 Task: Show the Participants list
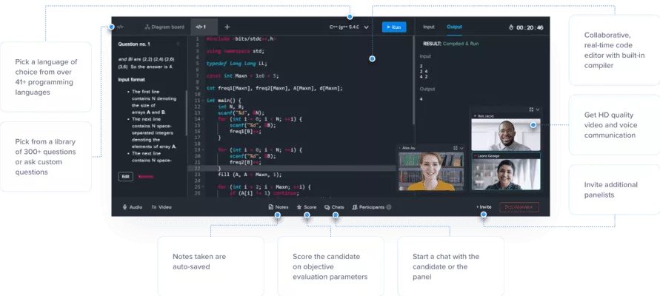(x=371, y=207)
